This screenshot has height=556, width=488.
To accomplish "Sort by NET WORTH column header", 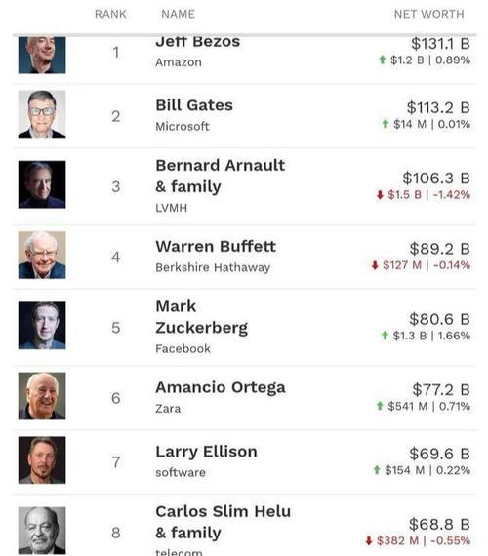I will [x=429, y=15].
